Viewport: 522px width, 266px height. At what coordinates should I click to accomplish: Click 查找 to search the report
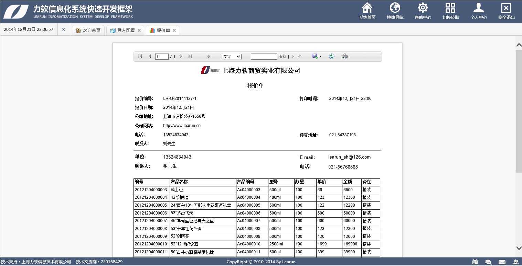tap(282, 56)
